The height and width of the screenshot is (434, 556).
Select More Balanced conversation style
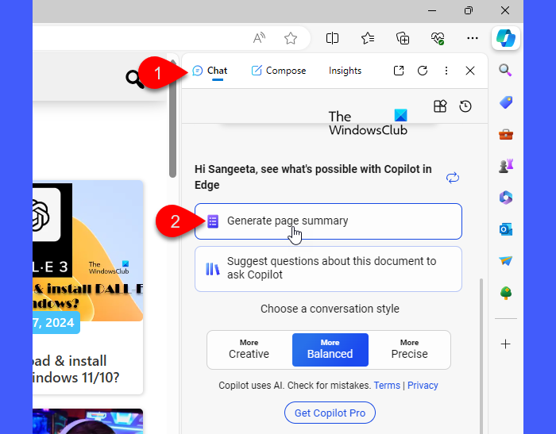330,349
